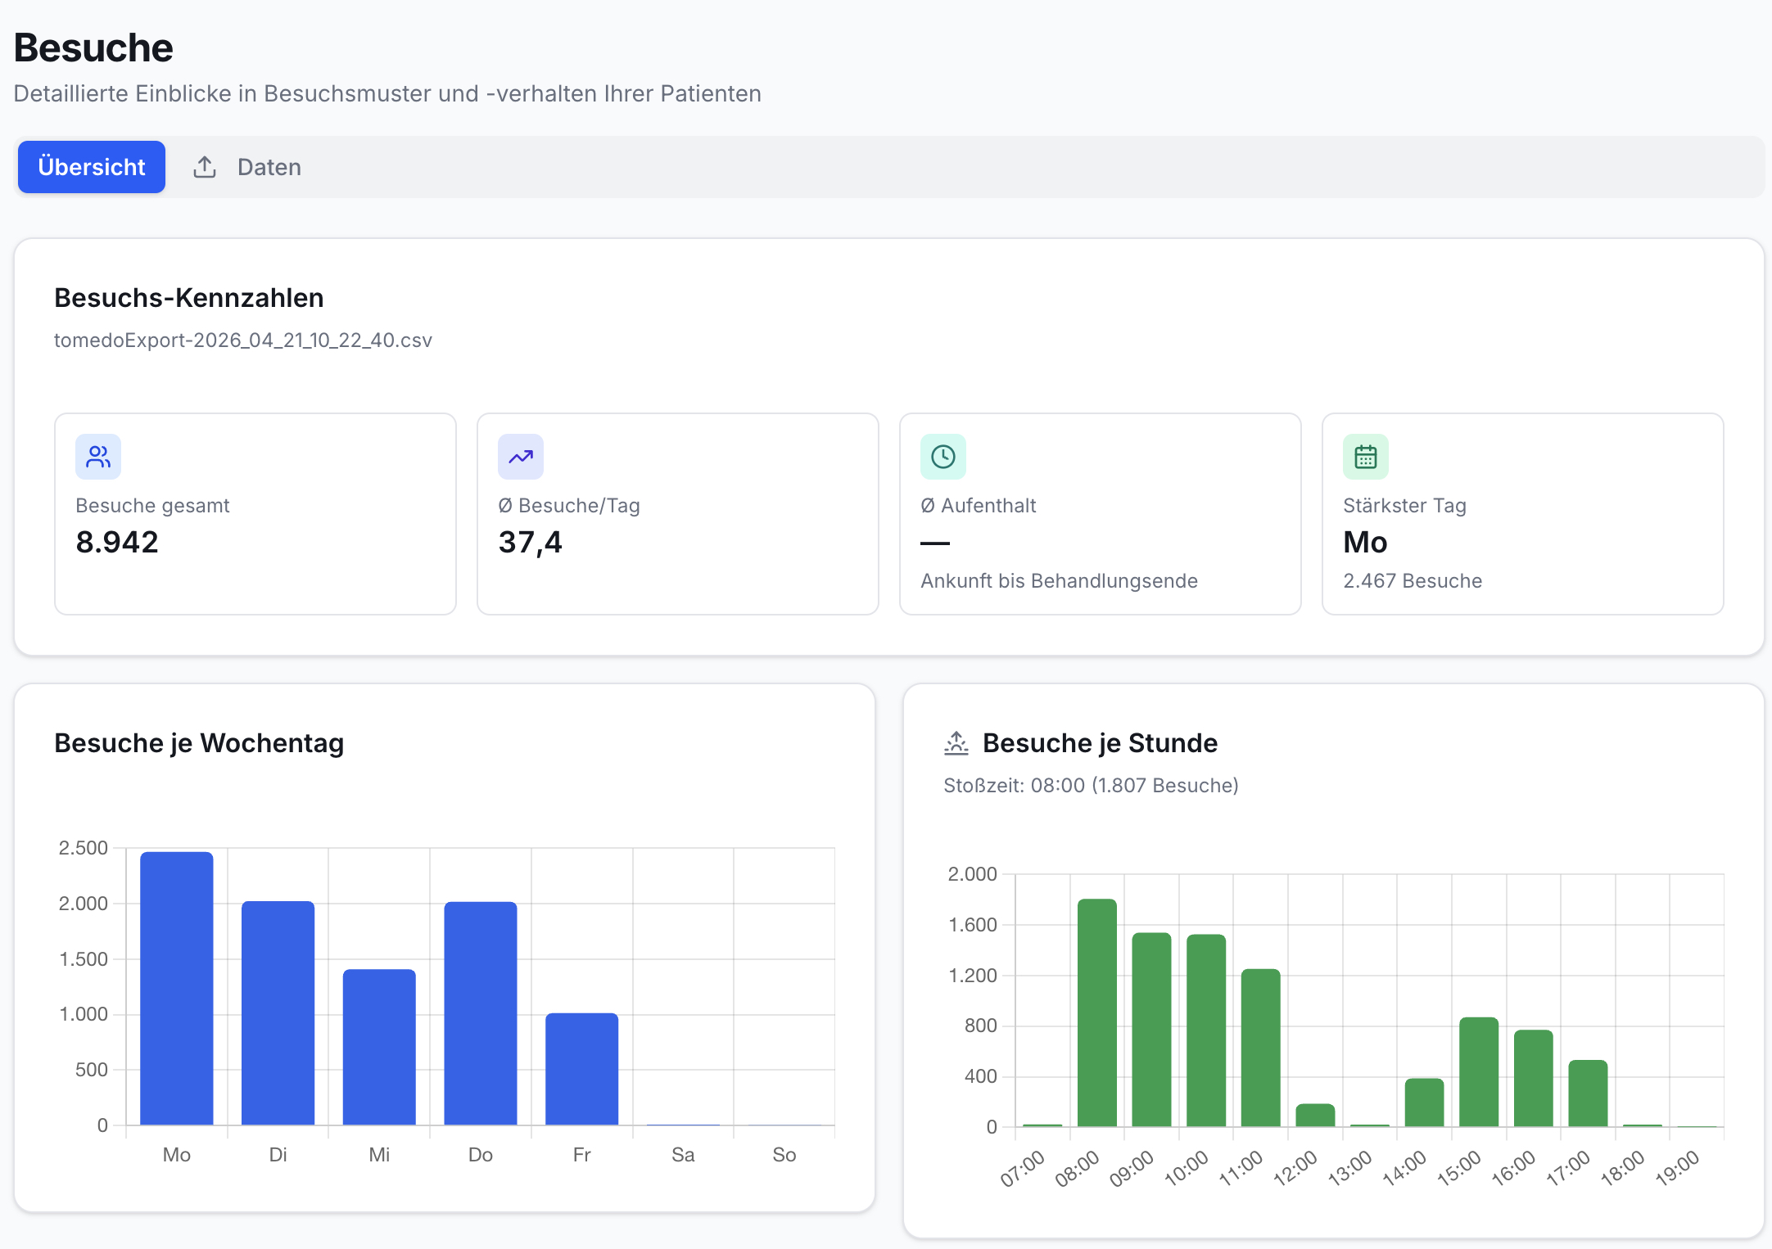Image resolution: width=1772 pixels, height=1249 pixels.
Task: Click the upload icon beside Daten
Action: (x=205, y=167)
